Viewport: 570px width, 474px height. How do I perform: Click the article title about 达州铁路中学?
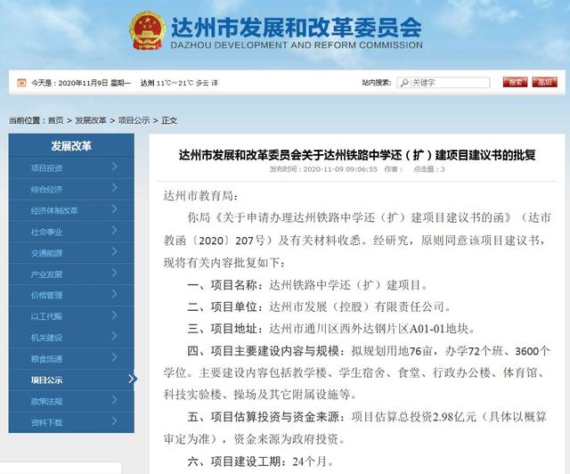357,155
